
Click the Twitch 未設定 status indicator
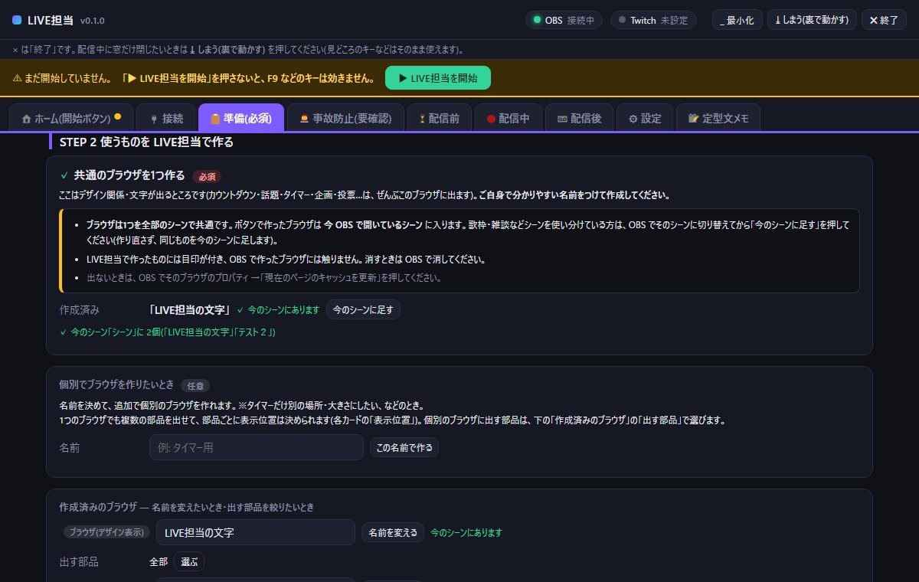pyautogui.click(x=653, y=20)
